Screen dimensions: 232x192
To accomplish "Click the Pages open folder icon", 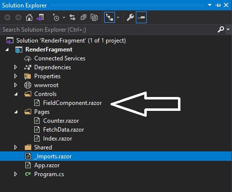I will point(28,112).
